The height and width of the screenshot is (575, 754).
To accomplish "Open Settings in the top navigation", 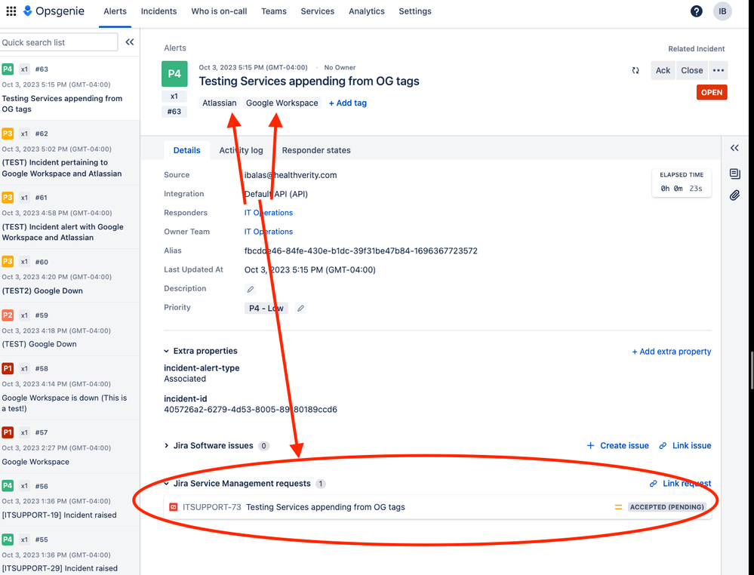I will (415, 11).
